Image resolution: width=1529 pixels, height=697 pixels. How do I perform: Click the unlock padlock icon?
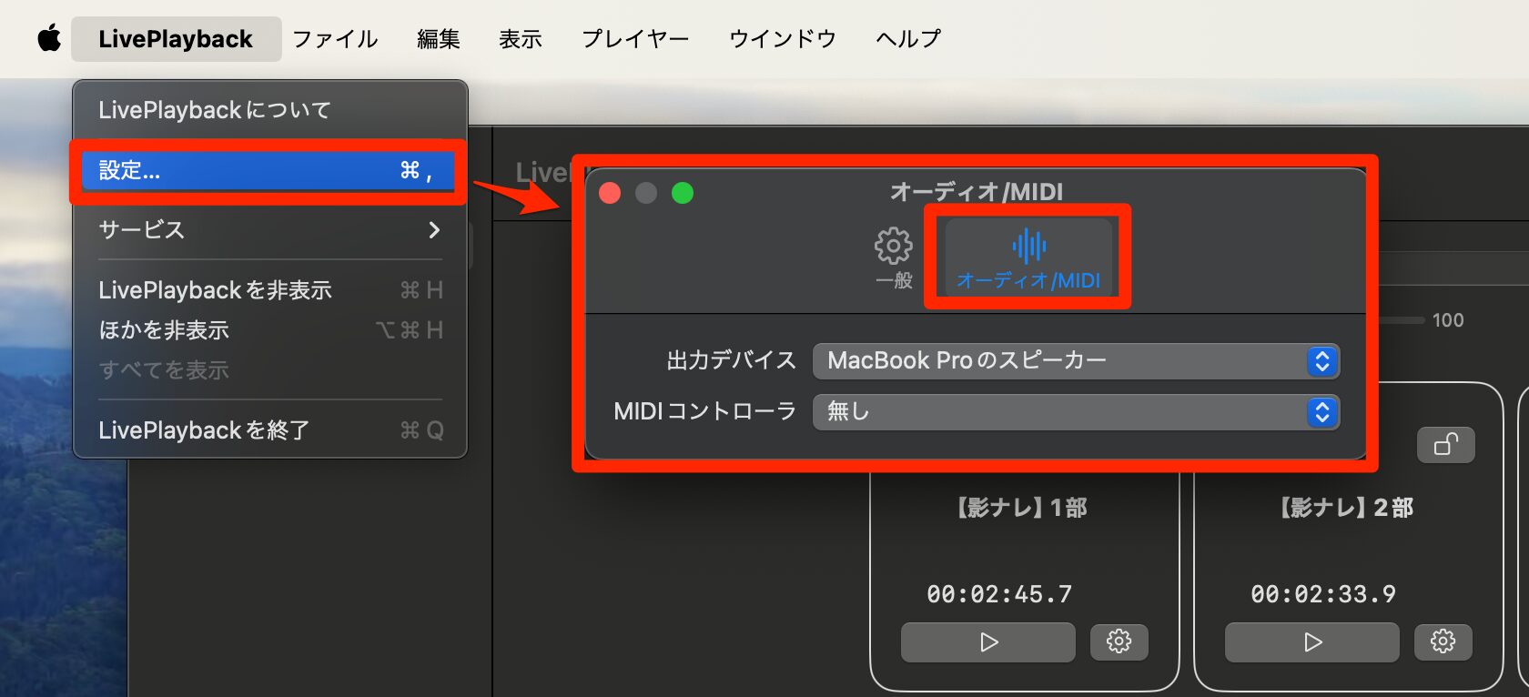(1446, 445)
